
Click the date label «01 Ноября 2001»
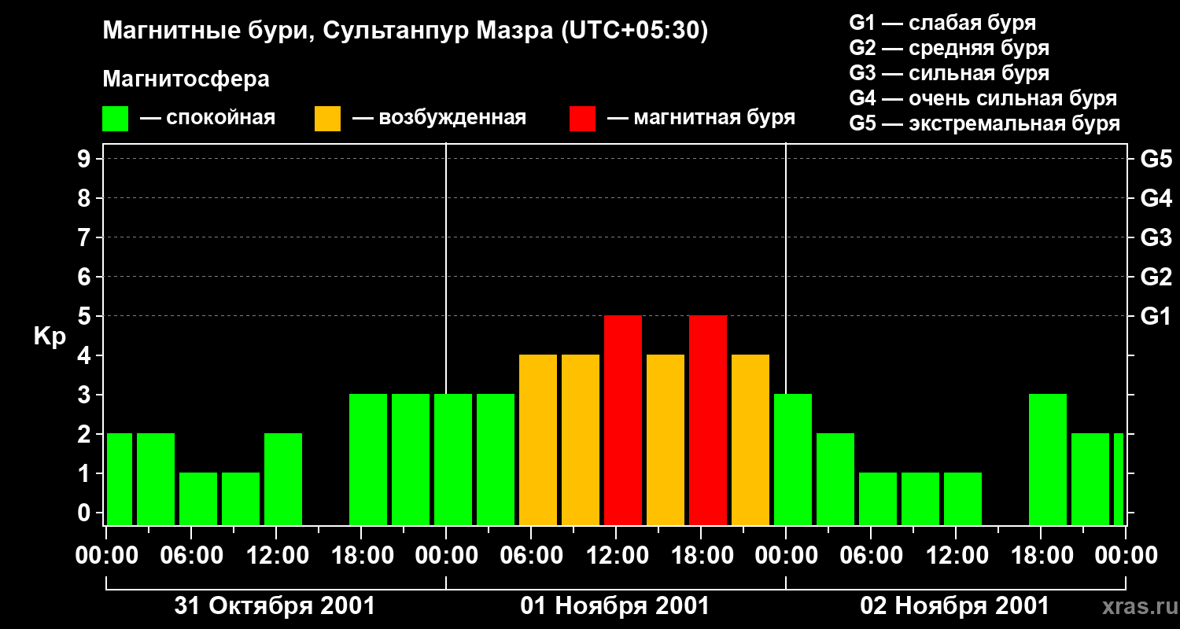pyautogui.click(x=614, y=606)
